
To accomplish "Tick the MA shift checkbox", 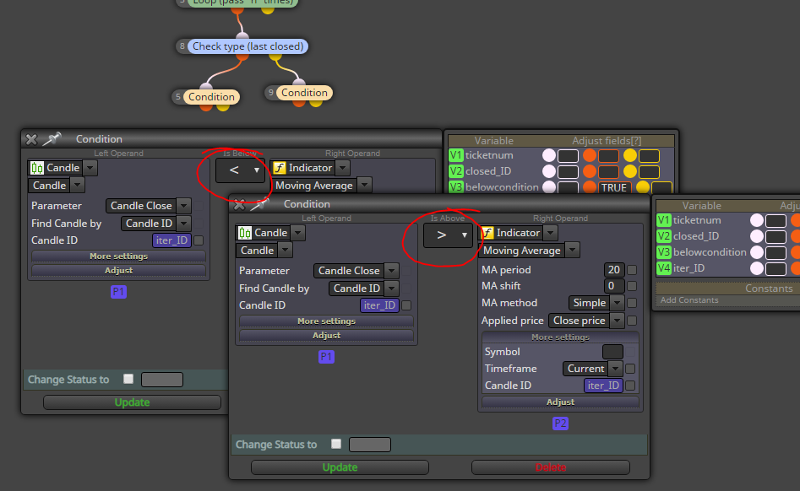I will point(632,286).
